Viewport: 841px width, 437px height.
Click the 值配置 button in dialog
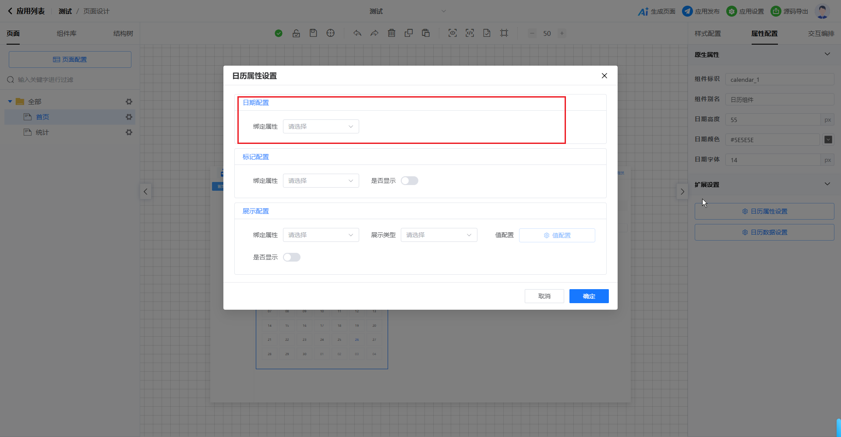557,235
